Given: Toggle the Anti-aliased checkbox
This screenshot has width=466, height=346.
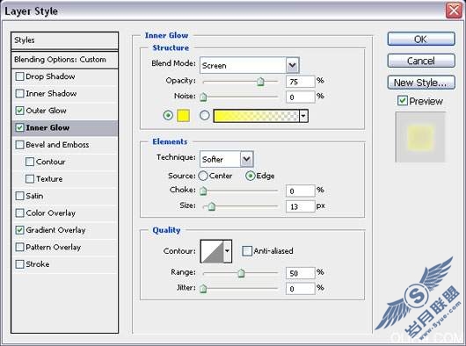Looking at the screenshot, I should coord(247,251).
